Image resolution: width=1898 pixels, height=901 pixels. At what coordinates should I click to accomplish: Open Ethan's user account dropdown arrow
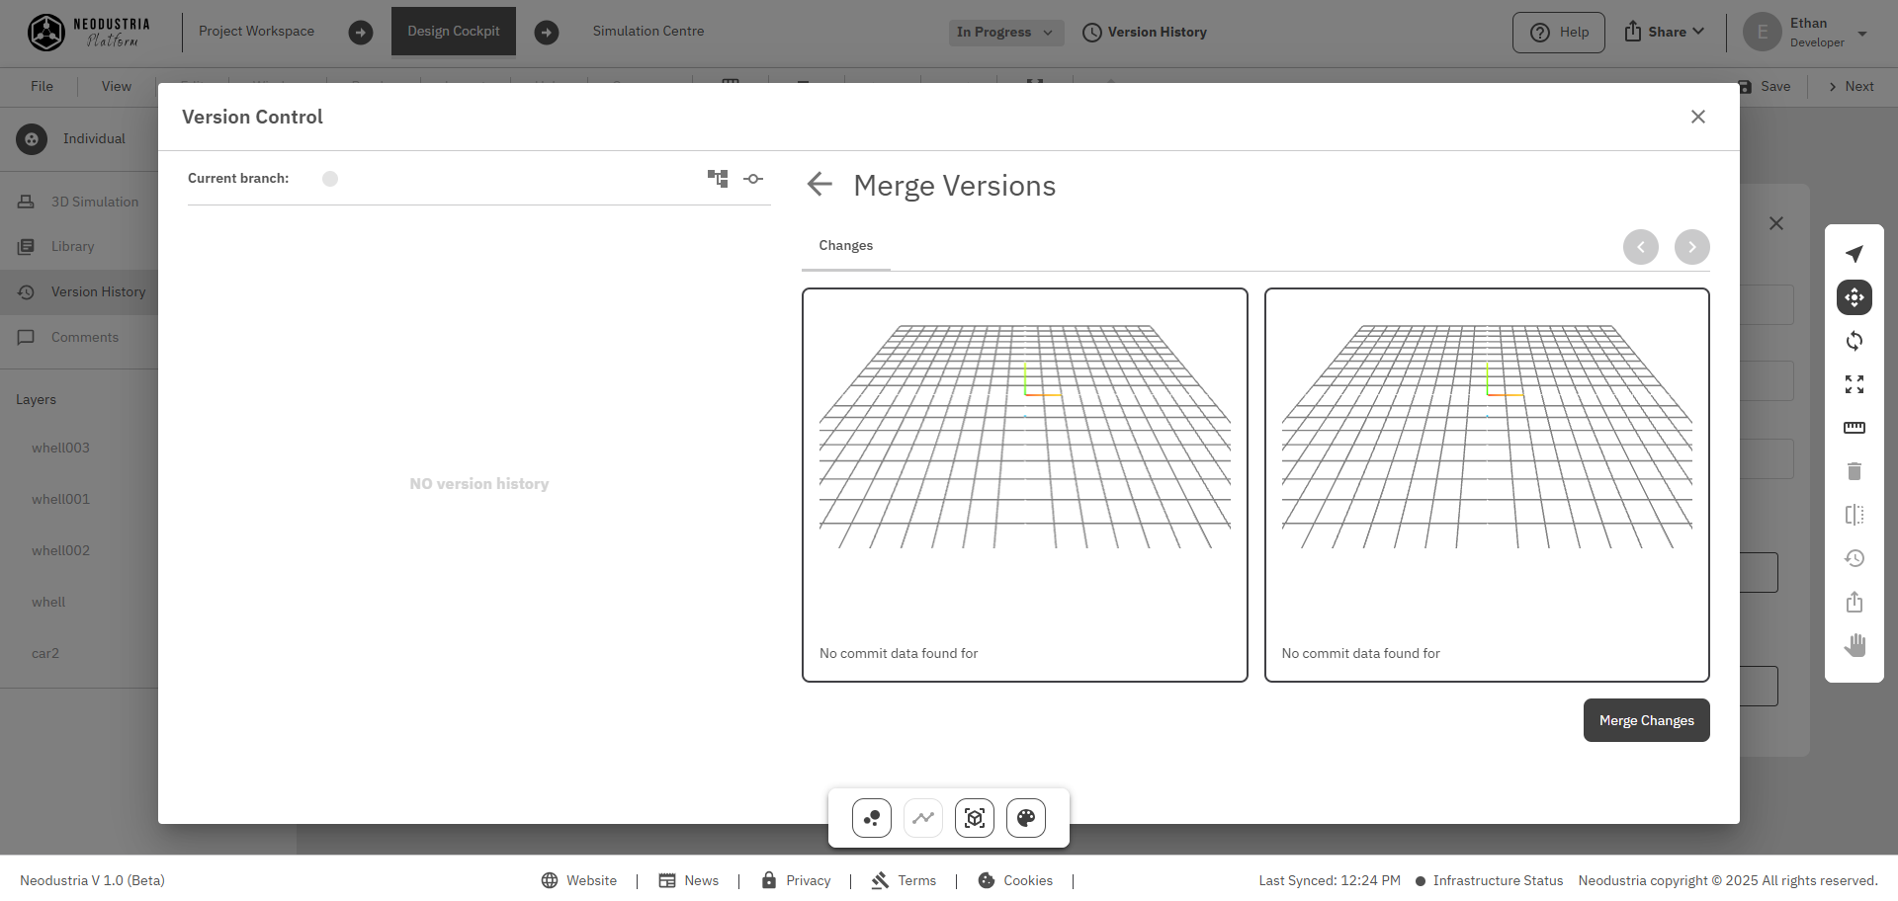1862,34
